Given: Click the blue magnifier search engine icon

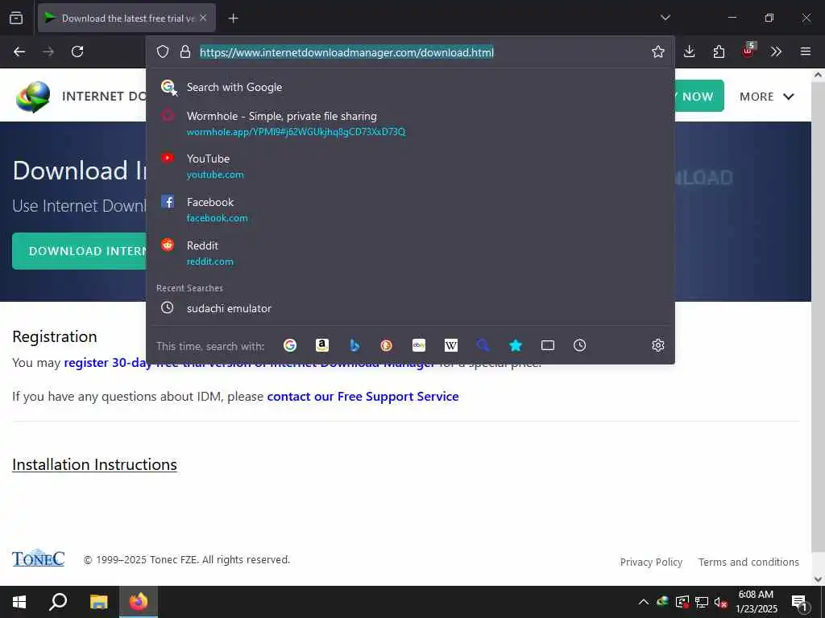Looking at the screenshot, I should 483,345.
